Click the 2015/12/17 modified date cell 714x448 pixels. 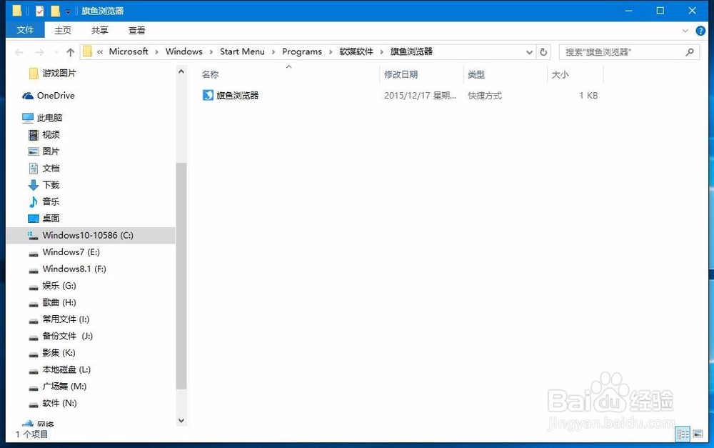[x=420, y=96]
